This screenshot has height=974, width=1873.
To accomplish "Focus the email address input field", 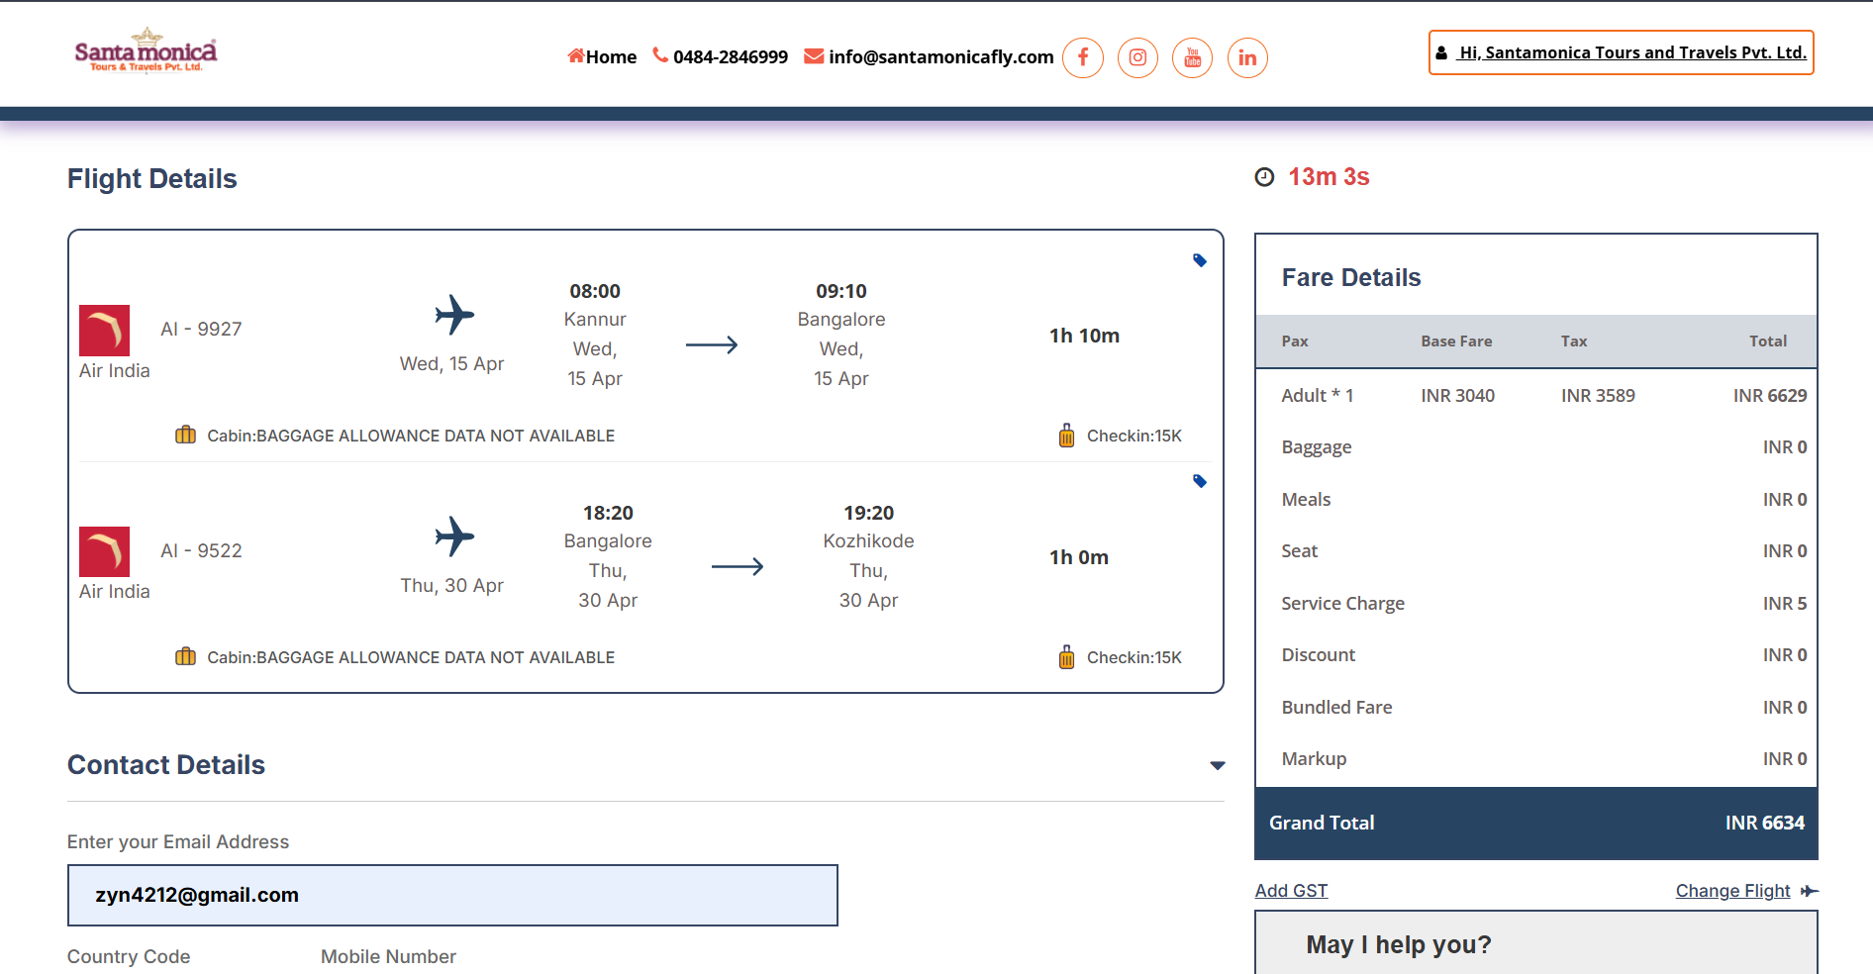I will click(452, 895).
